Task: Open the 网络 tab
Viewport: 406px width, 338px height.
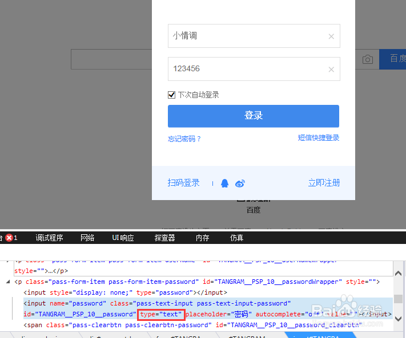Action: tap(87, 238)
